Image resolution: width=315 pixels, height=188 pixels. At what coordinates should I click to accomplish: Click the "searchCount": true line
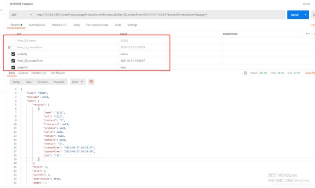(x=47, y=179)
